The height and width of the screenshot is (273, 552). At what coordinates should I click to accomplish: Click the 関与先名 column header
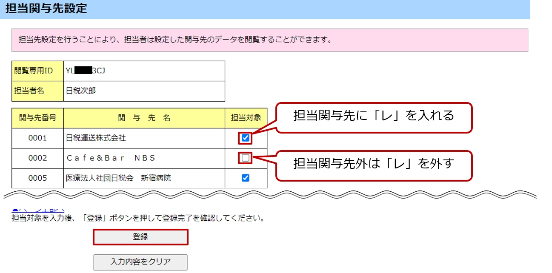point(144,118)
